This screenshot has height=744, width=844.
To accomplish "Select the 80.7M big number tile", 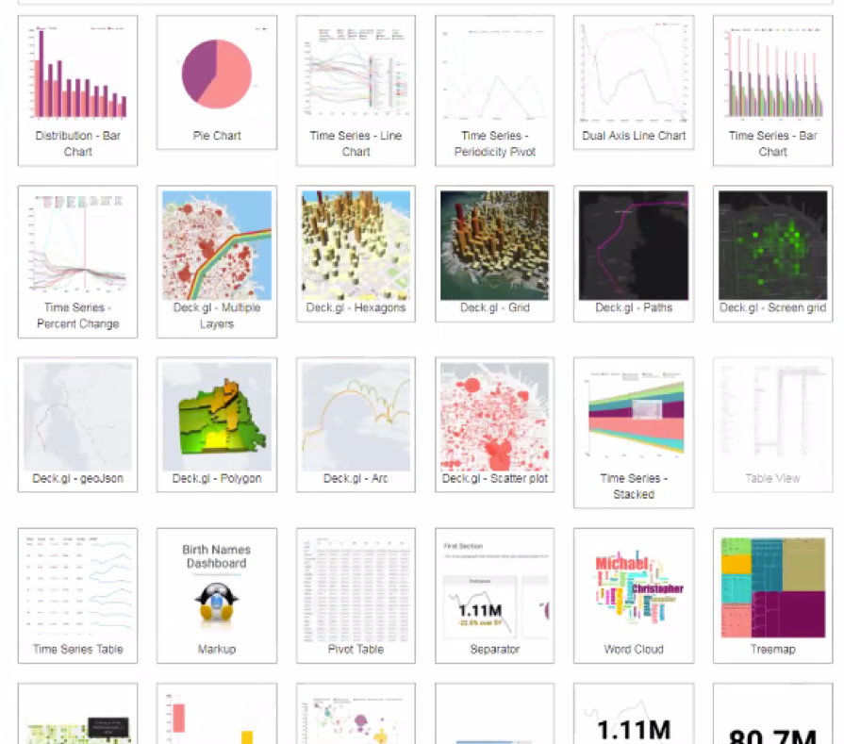I will click(773, 714).
